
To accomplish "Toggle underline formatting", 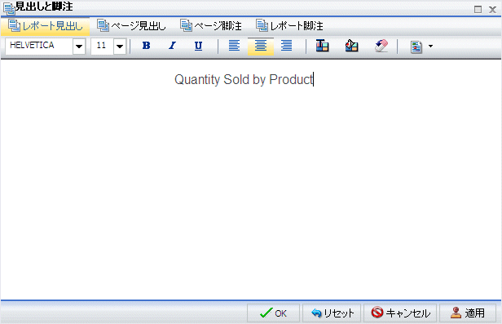I will coord(199,47).
